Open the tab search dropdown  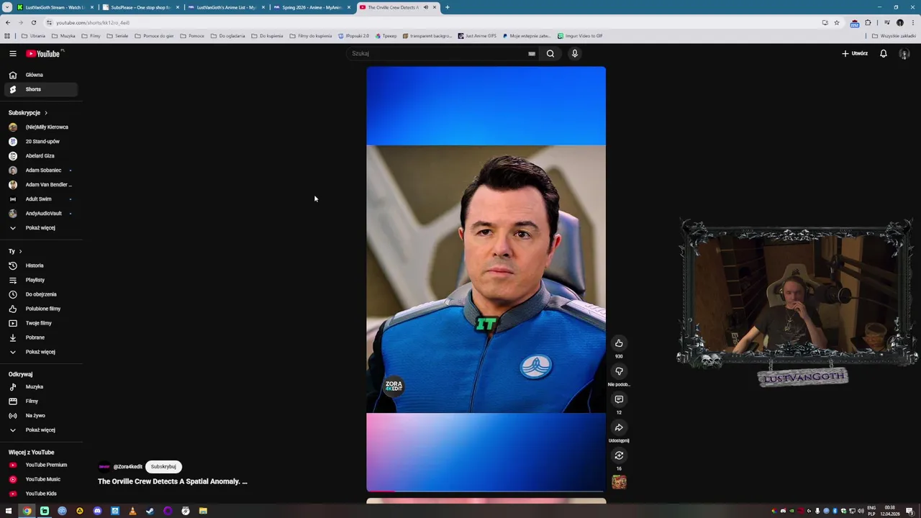tap(6, 7)
